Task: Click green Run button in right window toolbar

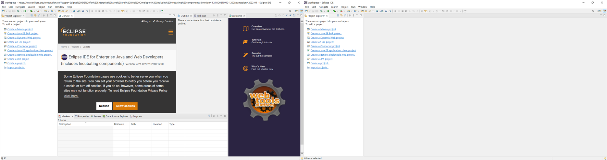Action: point(328,11)
